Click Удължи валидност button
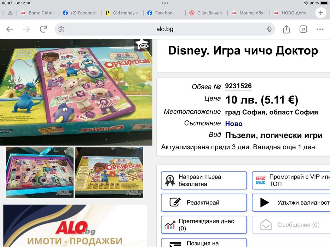Screen dimensions: 330x247 291,203
